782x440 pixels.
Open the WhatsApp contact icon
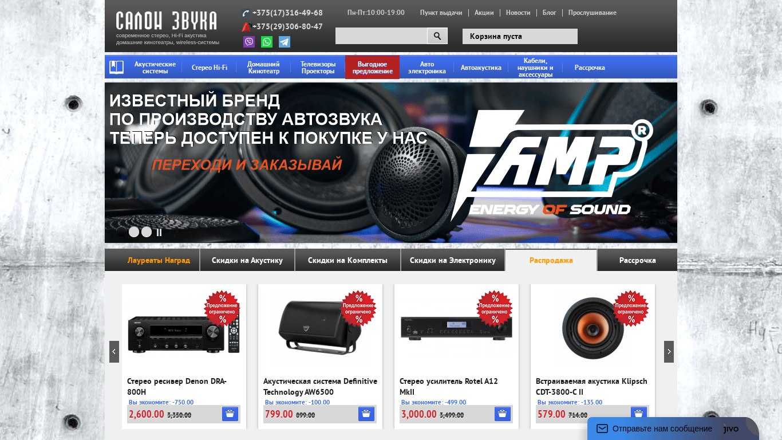click(x=267, y=42)
